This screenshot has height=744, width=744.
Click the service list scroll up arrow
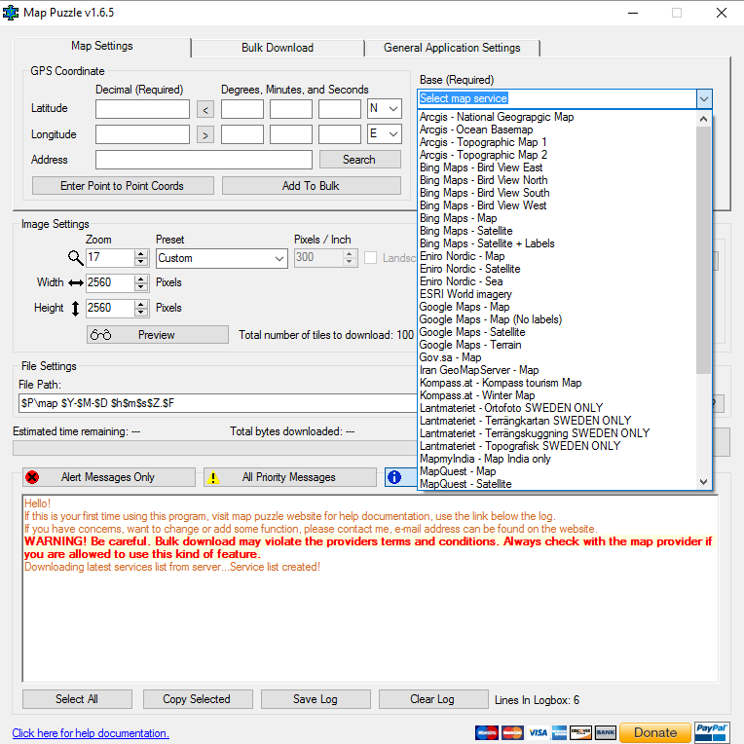[703, 119]
